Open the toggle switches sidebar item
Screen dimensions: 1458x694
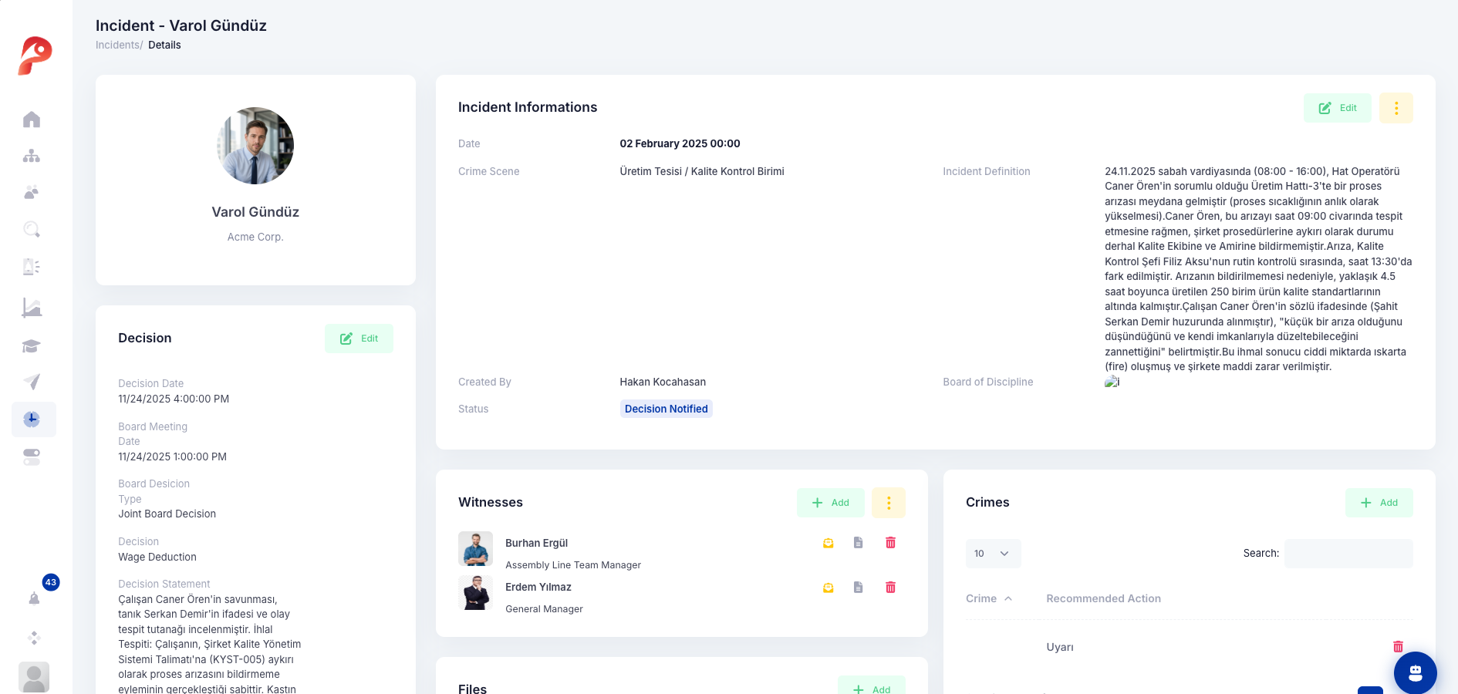pyautogui.click(x=32, y=457)
